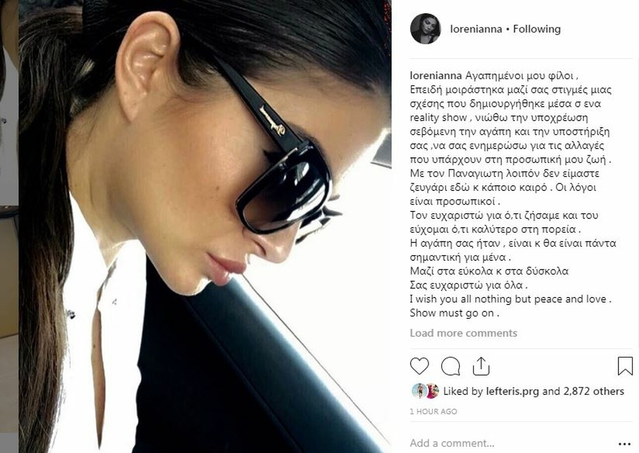This screenshot has width=639, height=453.
Task: Click the dimmed background strip left of photo
Action: [x=9, y=226]
